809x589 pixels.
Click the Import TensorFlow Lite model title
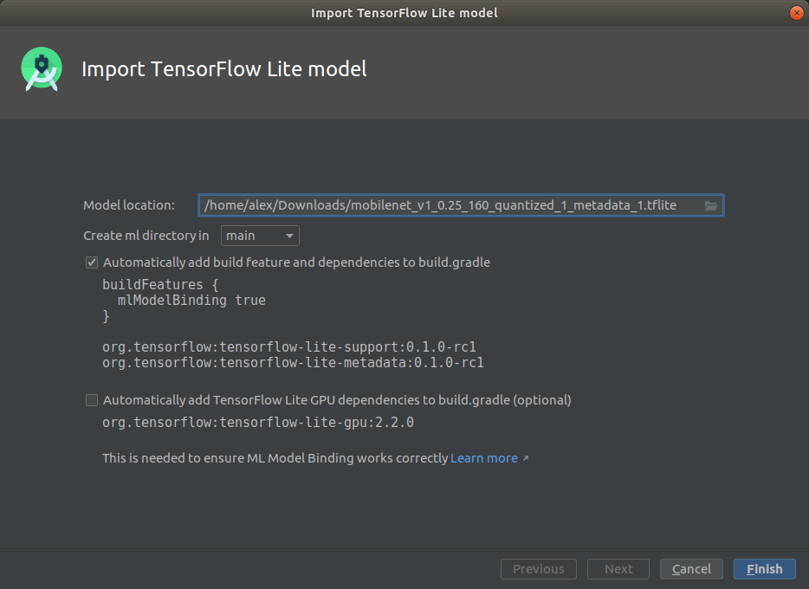[224, 68]
